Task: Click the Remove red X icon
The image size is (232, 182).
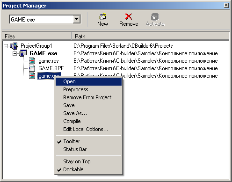Action: pos(129,16)
